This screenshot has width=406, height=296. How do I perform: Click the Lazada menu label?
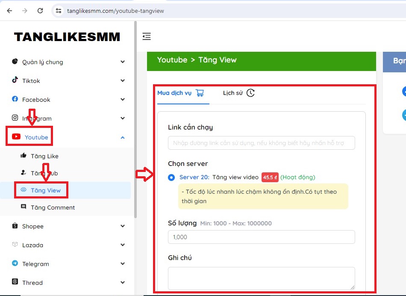(32, 245)
